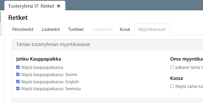Open the Kuvat tab
The height and width of the screenshot is (103, 203).
tap(125, 29)
